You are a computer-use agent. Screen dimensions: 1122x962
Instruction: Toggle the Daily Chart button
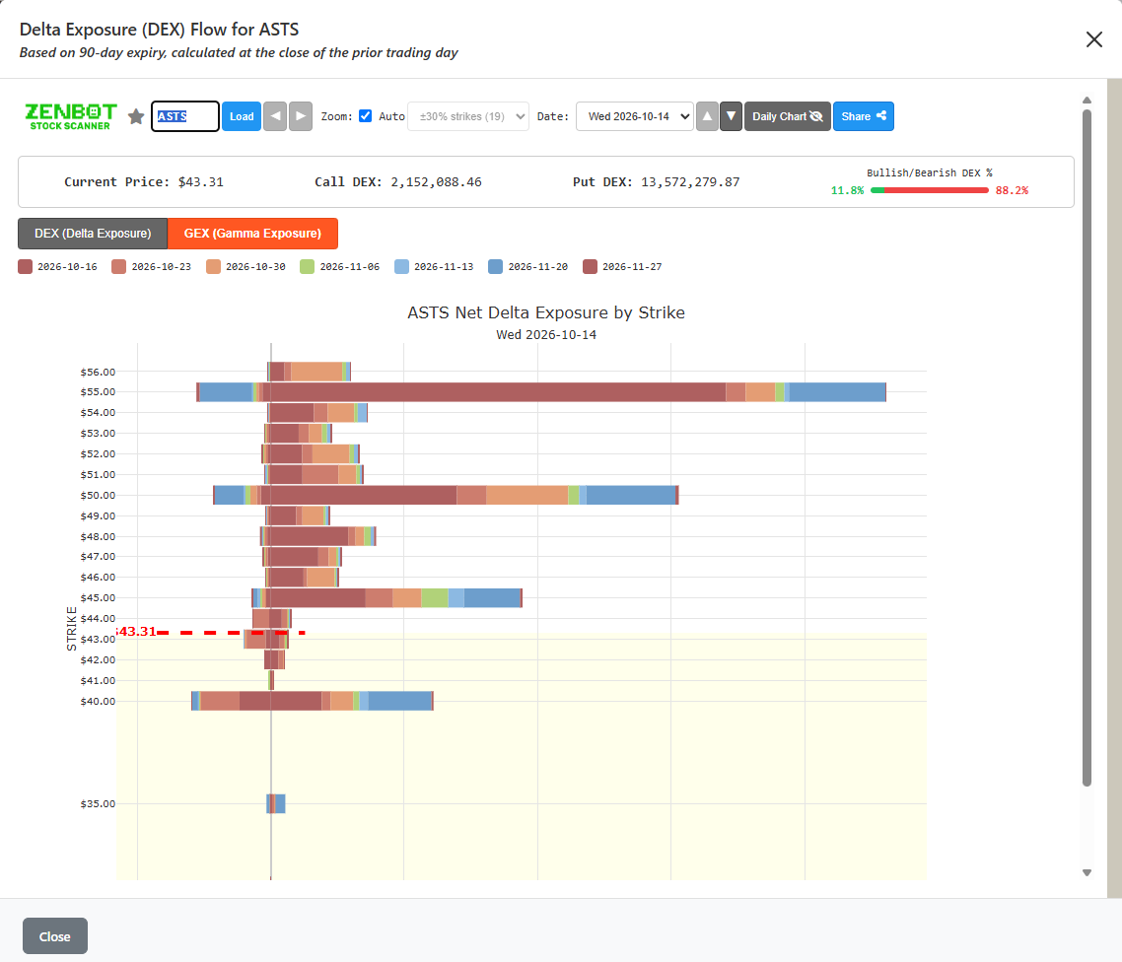pyautogui.click(x=787, y=116)
